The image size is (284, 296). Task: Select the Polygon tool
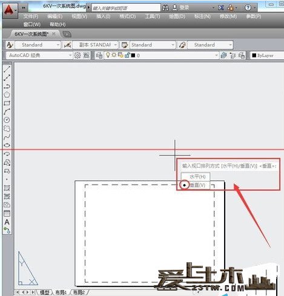[7, 94]
